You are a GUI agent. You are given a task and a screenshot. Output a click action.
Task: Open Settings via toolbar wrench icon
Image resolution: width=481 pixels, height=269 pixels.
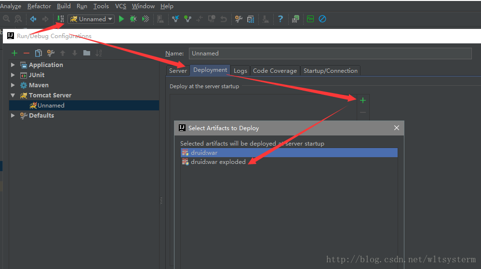pyautogui.click(x=239, y=19)
